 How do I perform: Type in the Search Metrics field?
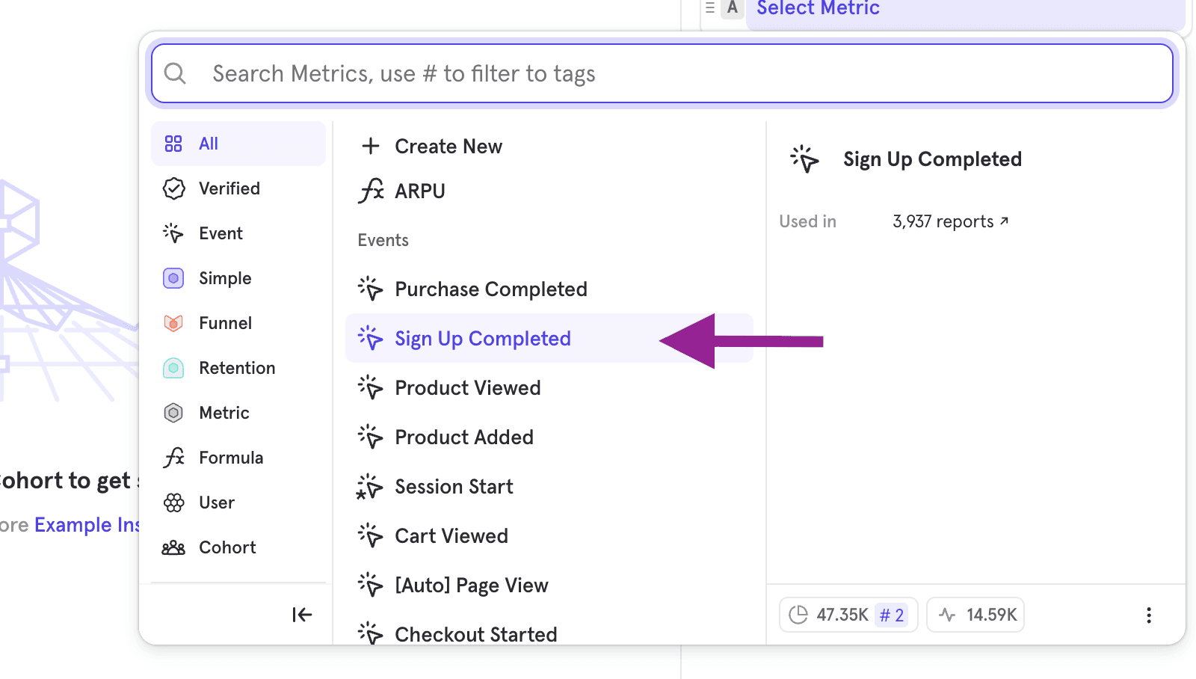[673, 73]
